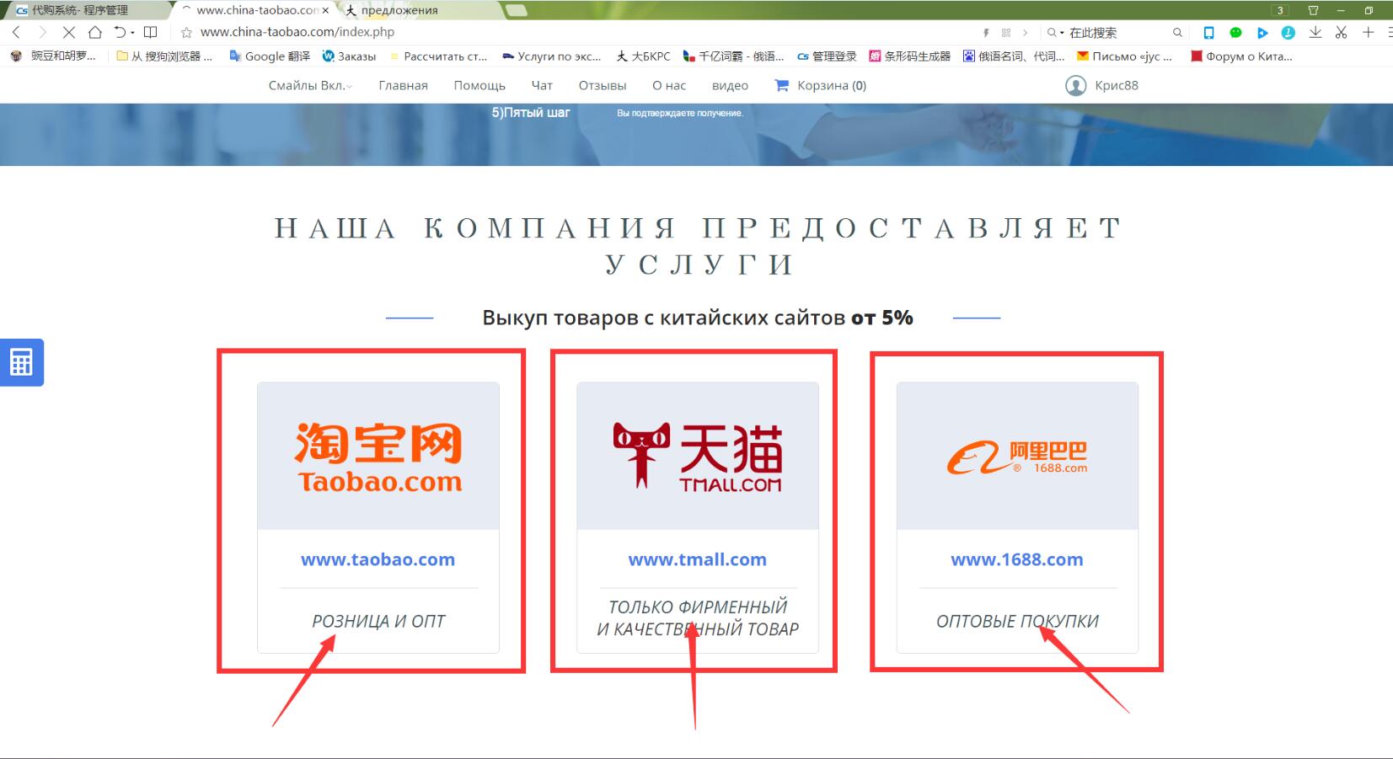Open the blue calculator widget on left
The height and width of the screenshot is (759, 1393).
pyautogui.click(x=21, y=362)
